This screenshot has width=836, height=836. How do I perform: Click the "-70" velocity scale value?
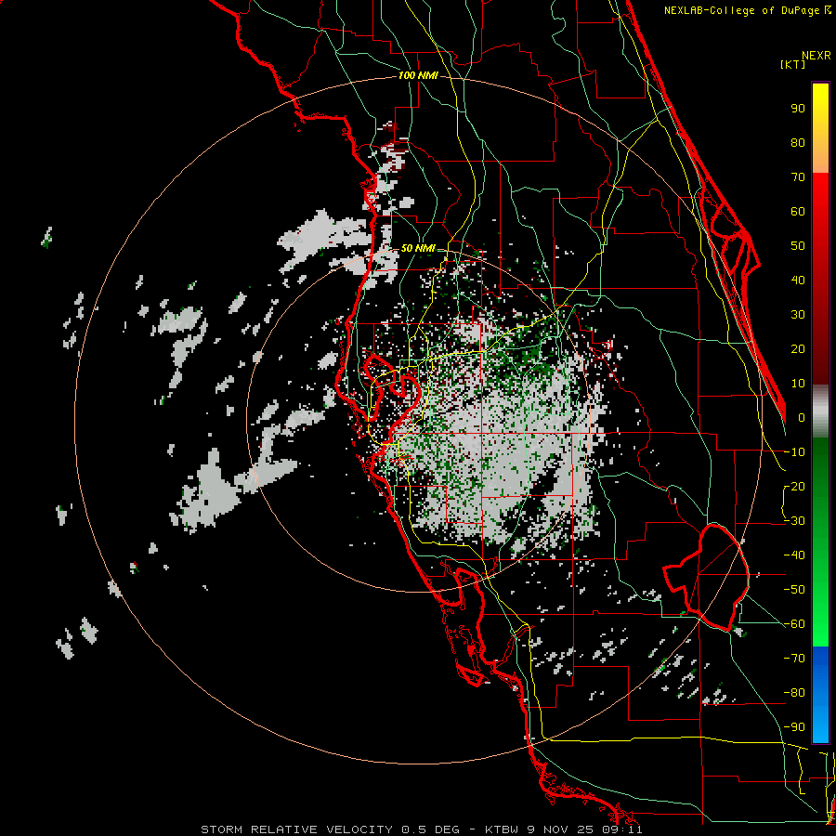pyautogui.click(x=794, y=659)
